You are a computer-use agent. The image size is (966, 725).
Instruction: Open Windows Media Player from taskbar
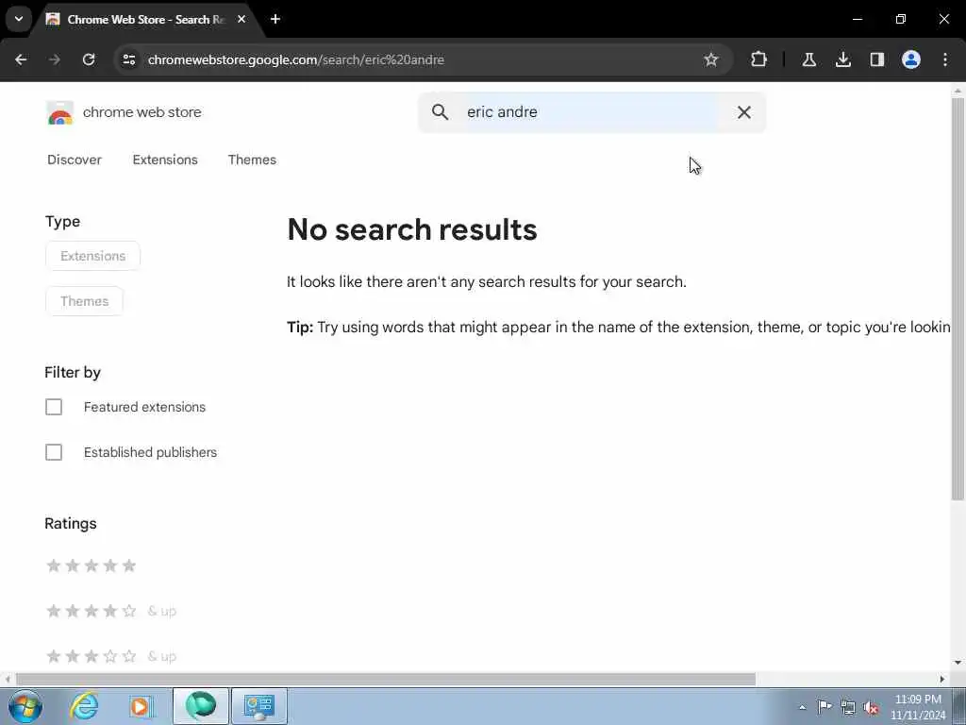141,706
